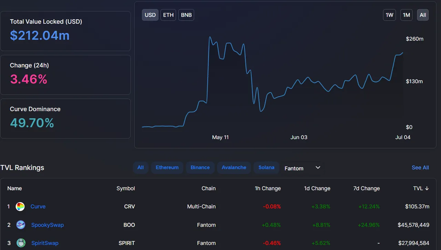Viewport: 441px width, 250px height.
Task: Click the $260m axis label
Action: click(x=415, y=39)
